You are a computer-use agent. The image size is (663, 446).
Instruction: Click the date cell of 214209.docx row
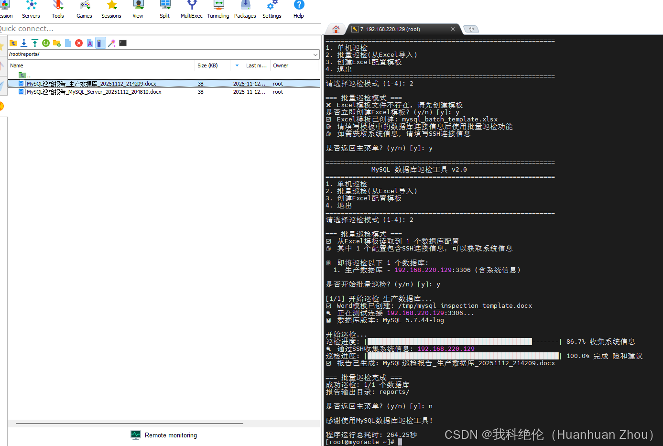click(x=249, y=84)
